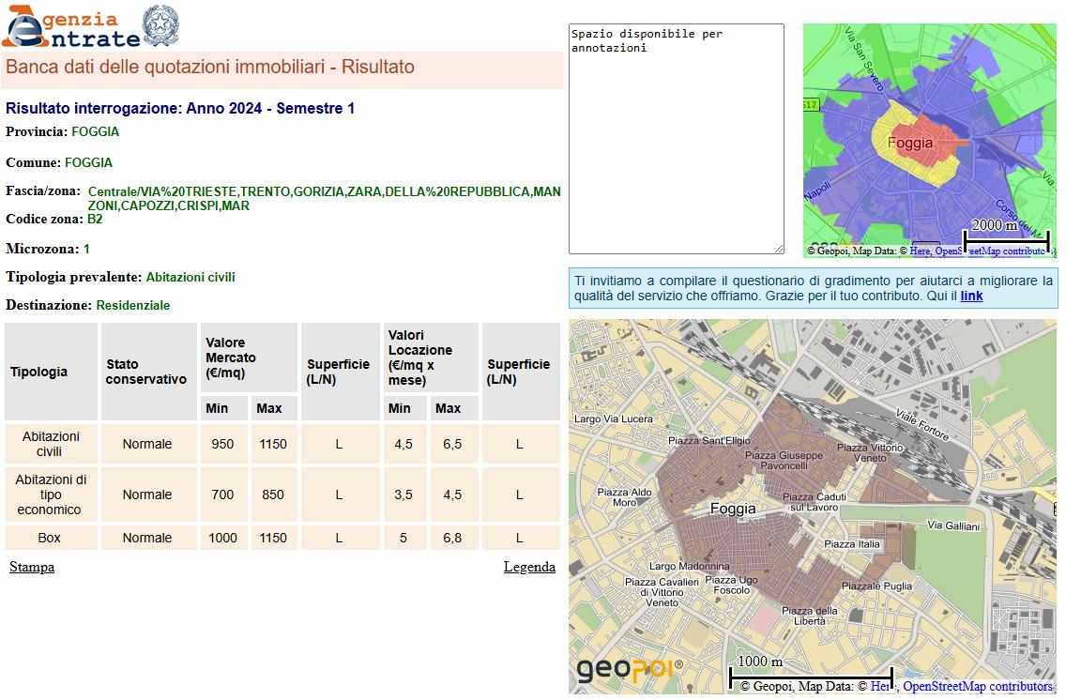Click Piazza Italia label on the map
This screenshot has width=1066, height=700.
click(x=852, y=544)
